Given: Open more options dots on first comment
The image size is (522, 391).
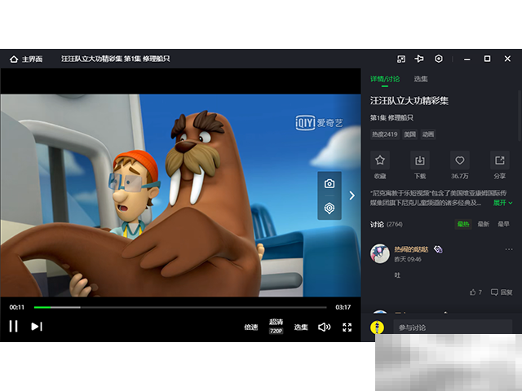Looking at the screenshot, I should tap(509, 249).
